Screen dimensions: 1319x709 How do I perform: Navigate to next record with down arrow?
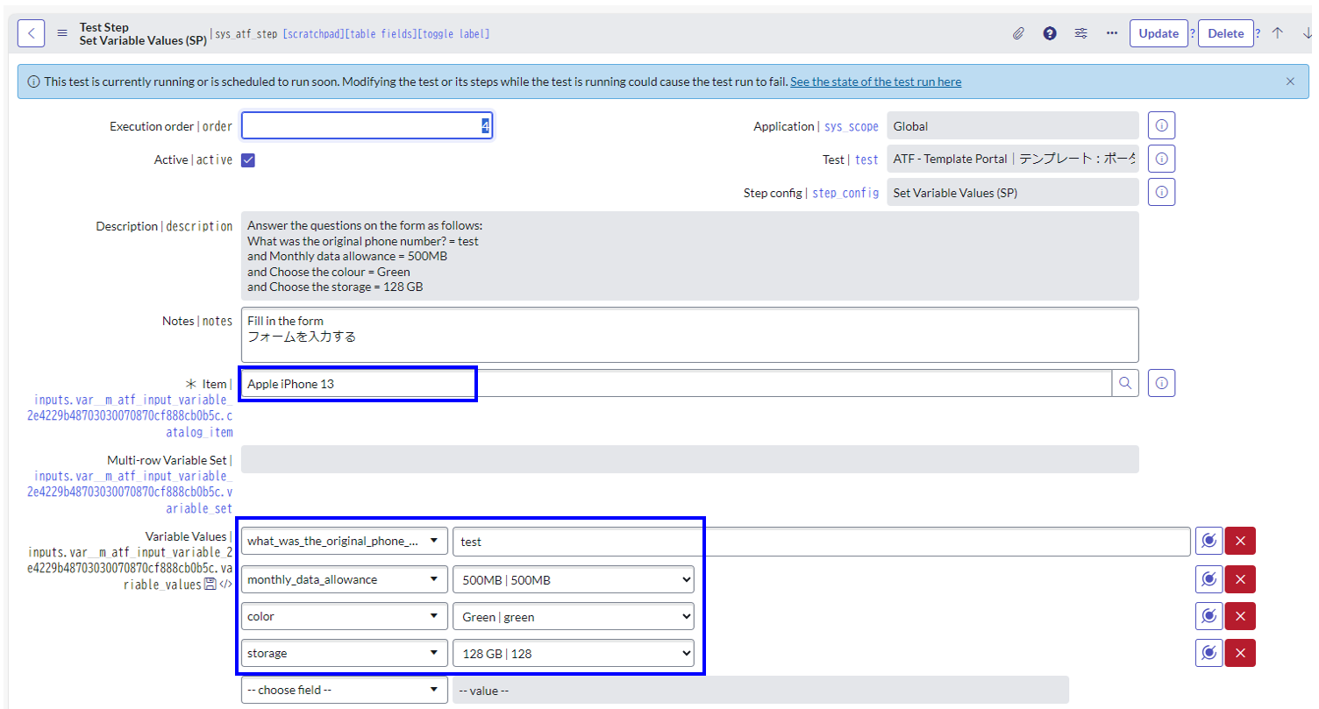coord(1308,32)
